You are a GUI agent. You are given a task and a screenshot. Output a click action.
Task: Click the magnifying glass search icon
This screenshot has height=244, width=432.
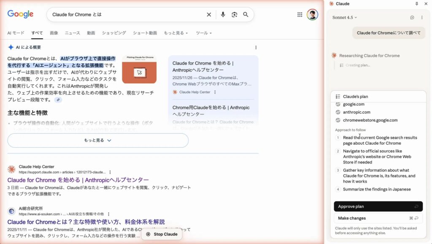[x=246, y=15]
